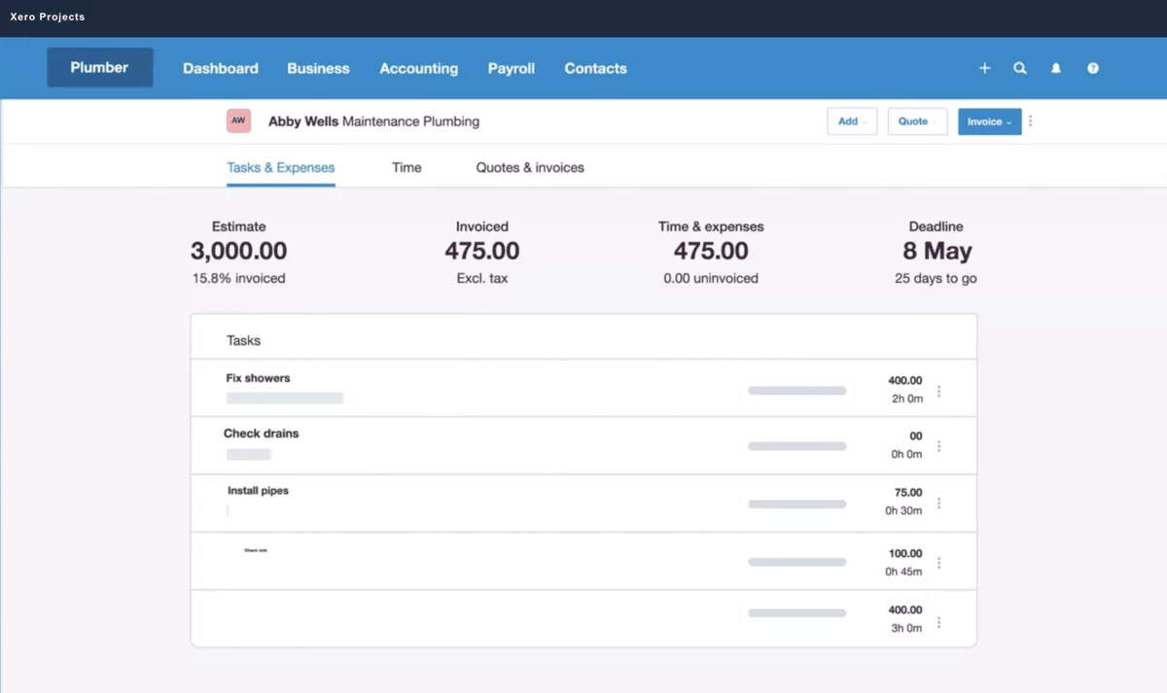This screenshot has height=693, width=1167.
Task: Go to the Contacts menu item
Action: click(x=595, y=68)
